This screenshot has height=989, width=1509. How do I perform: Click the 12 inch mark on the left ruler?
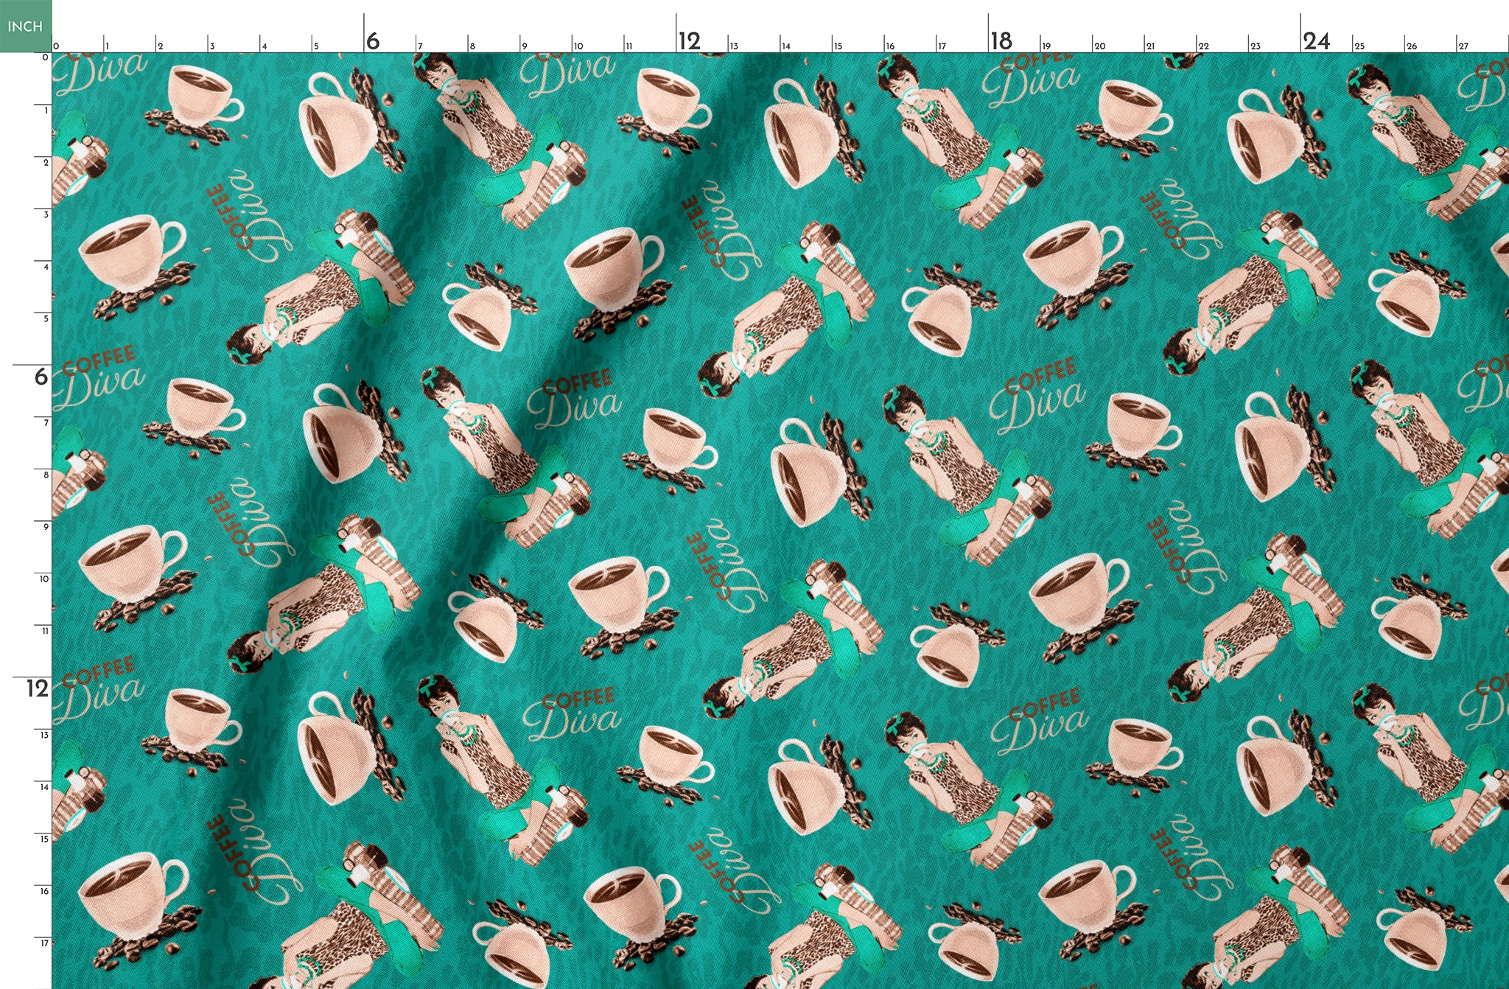pyautogui.click(x=38, y=689)
